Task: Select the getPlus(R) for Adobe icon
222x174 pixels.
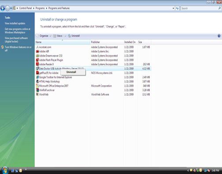Action: (x=37, y=73)
